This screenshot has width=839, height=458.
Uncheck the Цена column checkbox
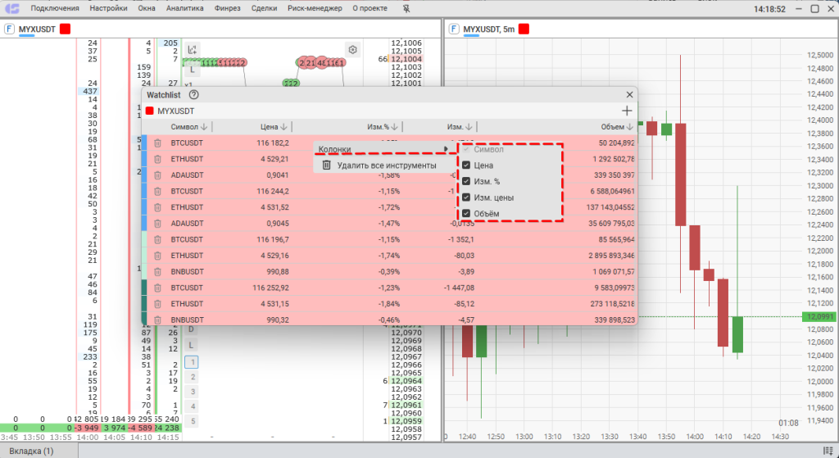click(x=466, y=166)
